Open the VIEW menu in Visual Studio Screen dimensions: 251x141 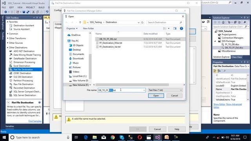click(x=20, y=7)
